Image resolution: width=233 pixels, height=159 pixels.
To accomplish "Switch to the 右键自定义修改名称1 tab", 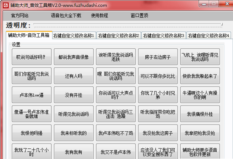I will tap(74, 36).
